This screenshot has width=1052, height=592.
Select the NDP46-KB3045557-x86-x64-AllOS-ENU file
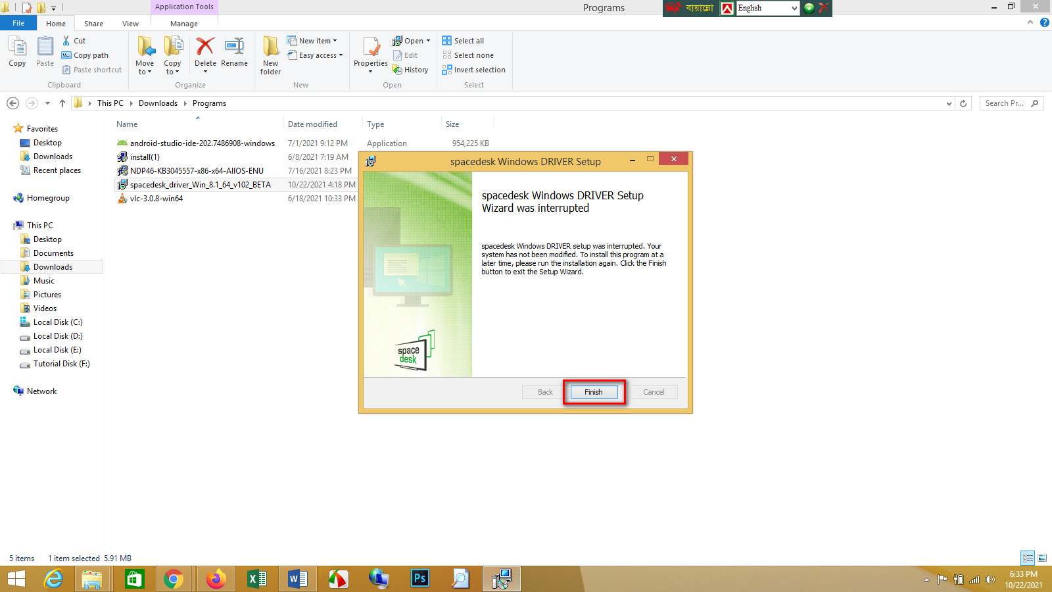coord(197,171)
